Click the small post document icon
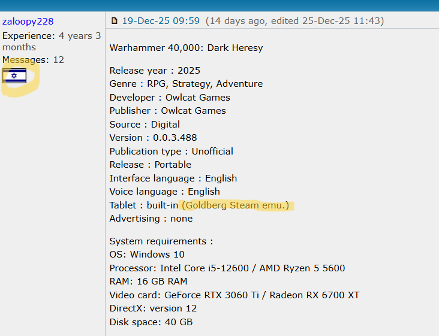Viewport: 439px width, 336px height. [x=114, y=21]
